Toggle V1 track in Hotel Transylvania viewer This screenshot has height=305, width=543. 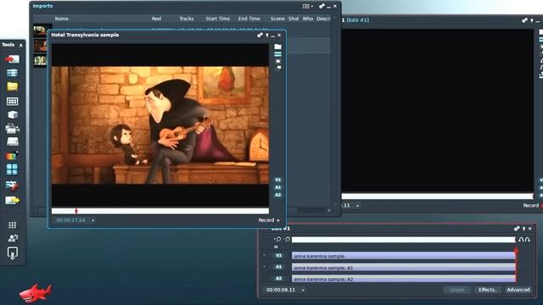277,180
